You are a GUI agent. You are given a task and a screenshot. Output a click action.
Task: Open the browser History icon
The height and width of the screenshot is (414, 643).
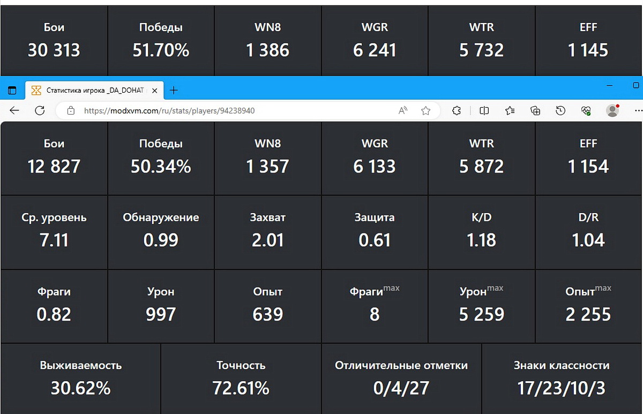[x=560, y=111]
